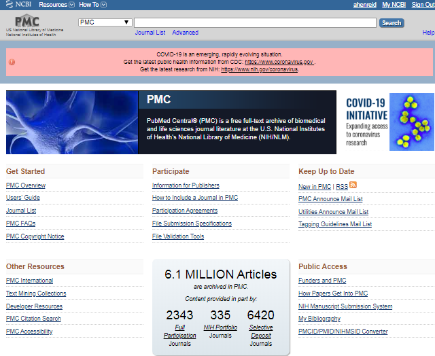
Task: Open PMC Announce Mail List
Action: (x=330, y=199)
